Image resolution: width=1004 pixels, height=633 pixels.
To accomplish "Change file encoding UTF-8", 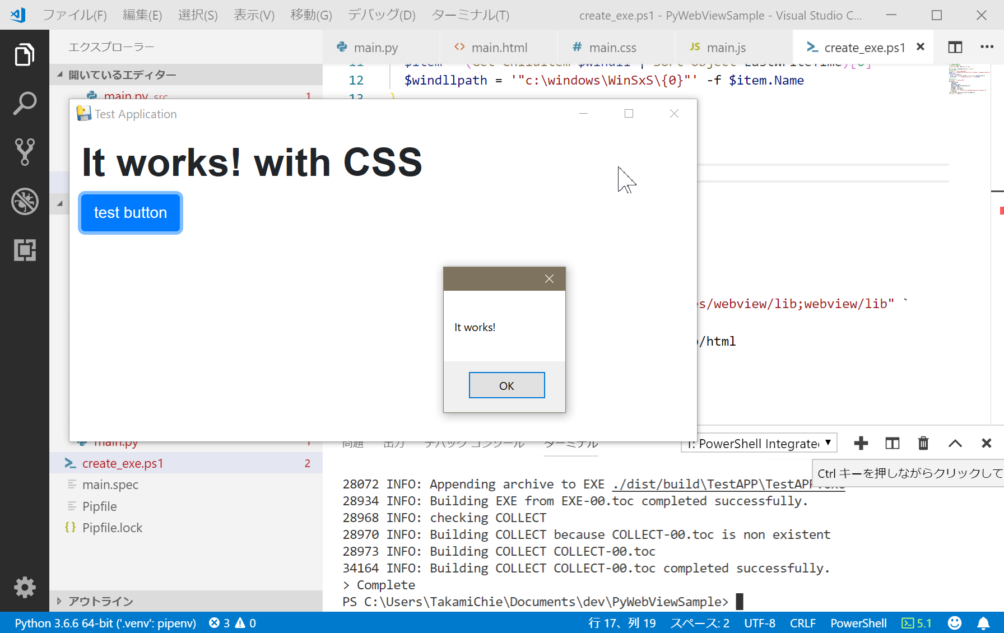I will [760, 623].
